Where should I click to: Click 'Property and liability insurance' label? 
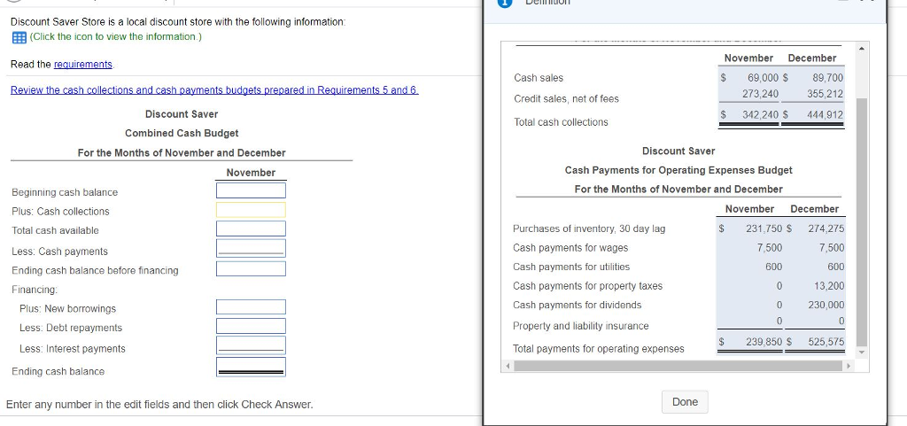[x=581, y=326]
